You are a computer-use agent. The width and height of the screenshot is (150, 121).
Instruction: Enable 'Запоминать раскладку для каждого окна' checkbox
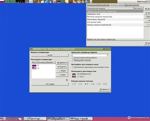[73, 67]
